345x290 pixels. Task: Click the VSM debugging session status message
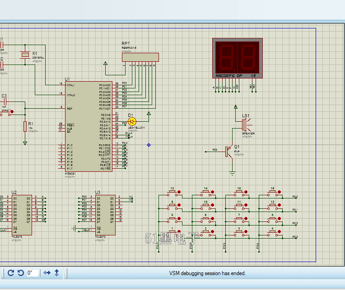(x=207, y=273)
